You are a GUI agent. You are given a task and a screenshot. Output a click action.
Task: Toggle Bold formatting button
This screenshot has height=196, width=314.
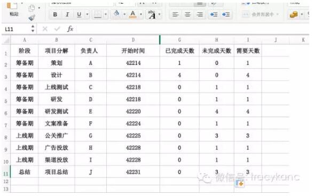tap(55, 14)
